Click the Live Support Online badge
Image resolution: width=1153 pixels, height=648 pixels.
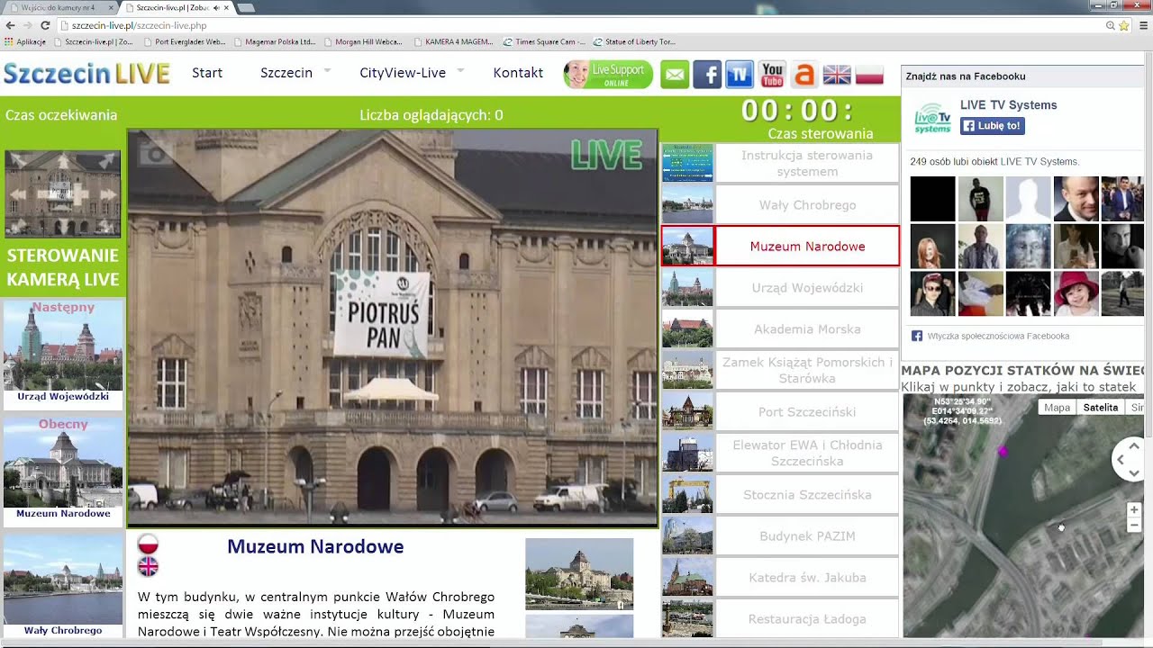pos(608,75)
